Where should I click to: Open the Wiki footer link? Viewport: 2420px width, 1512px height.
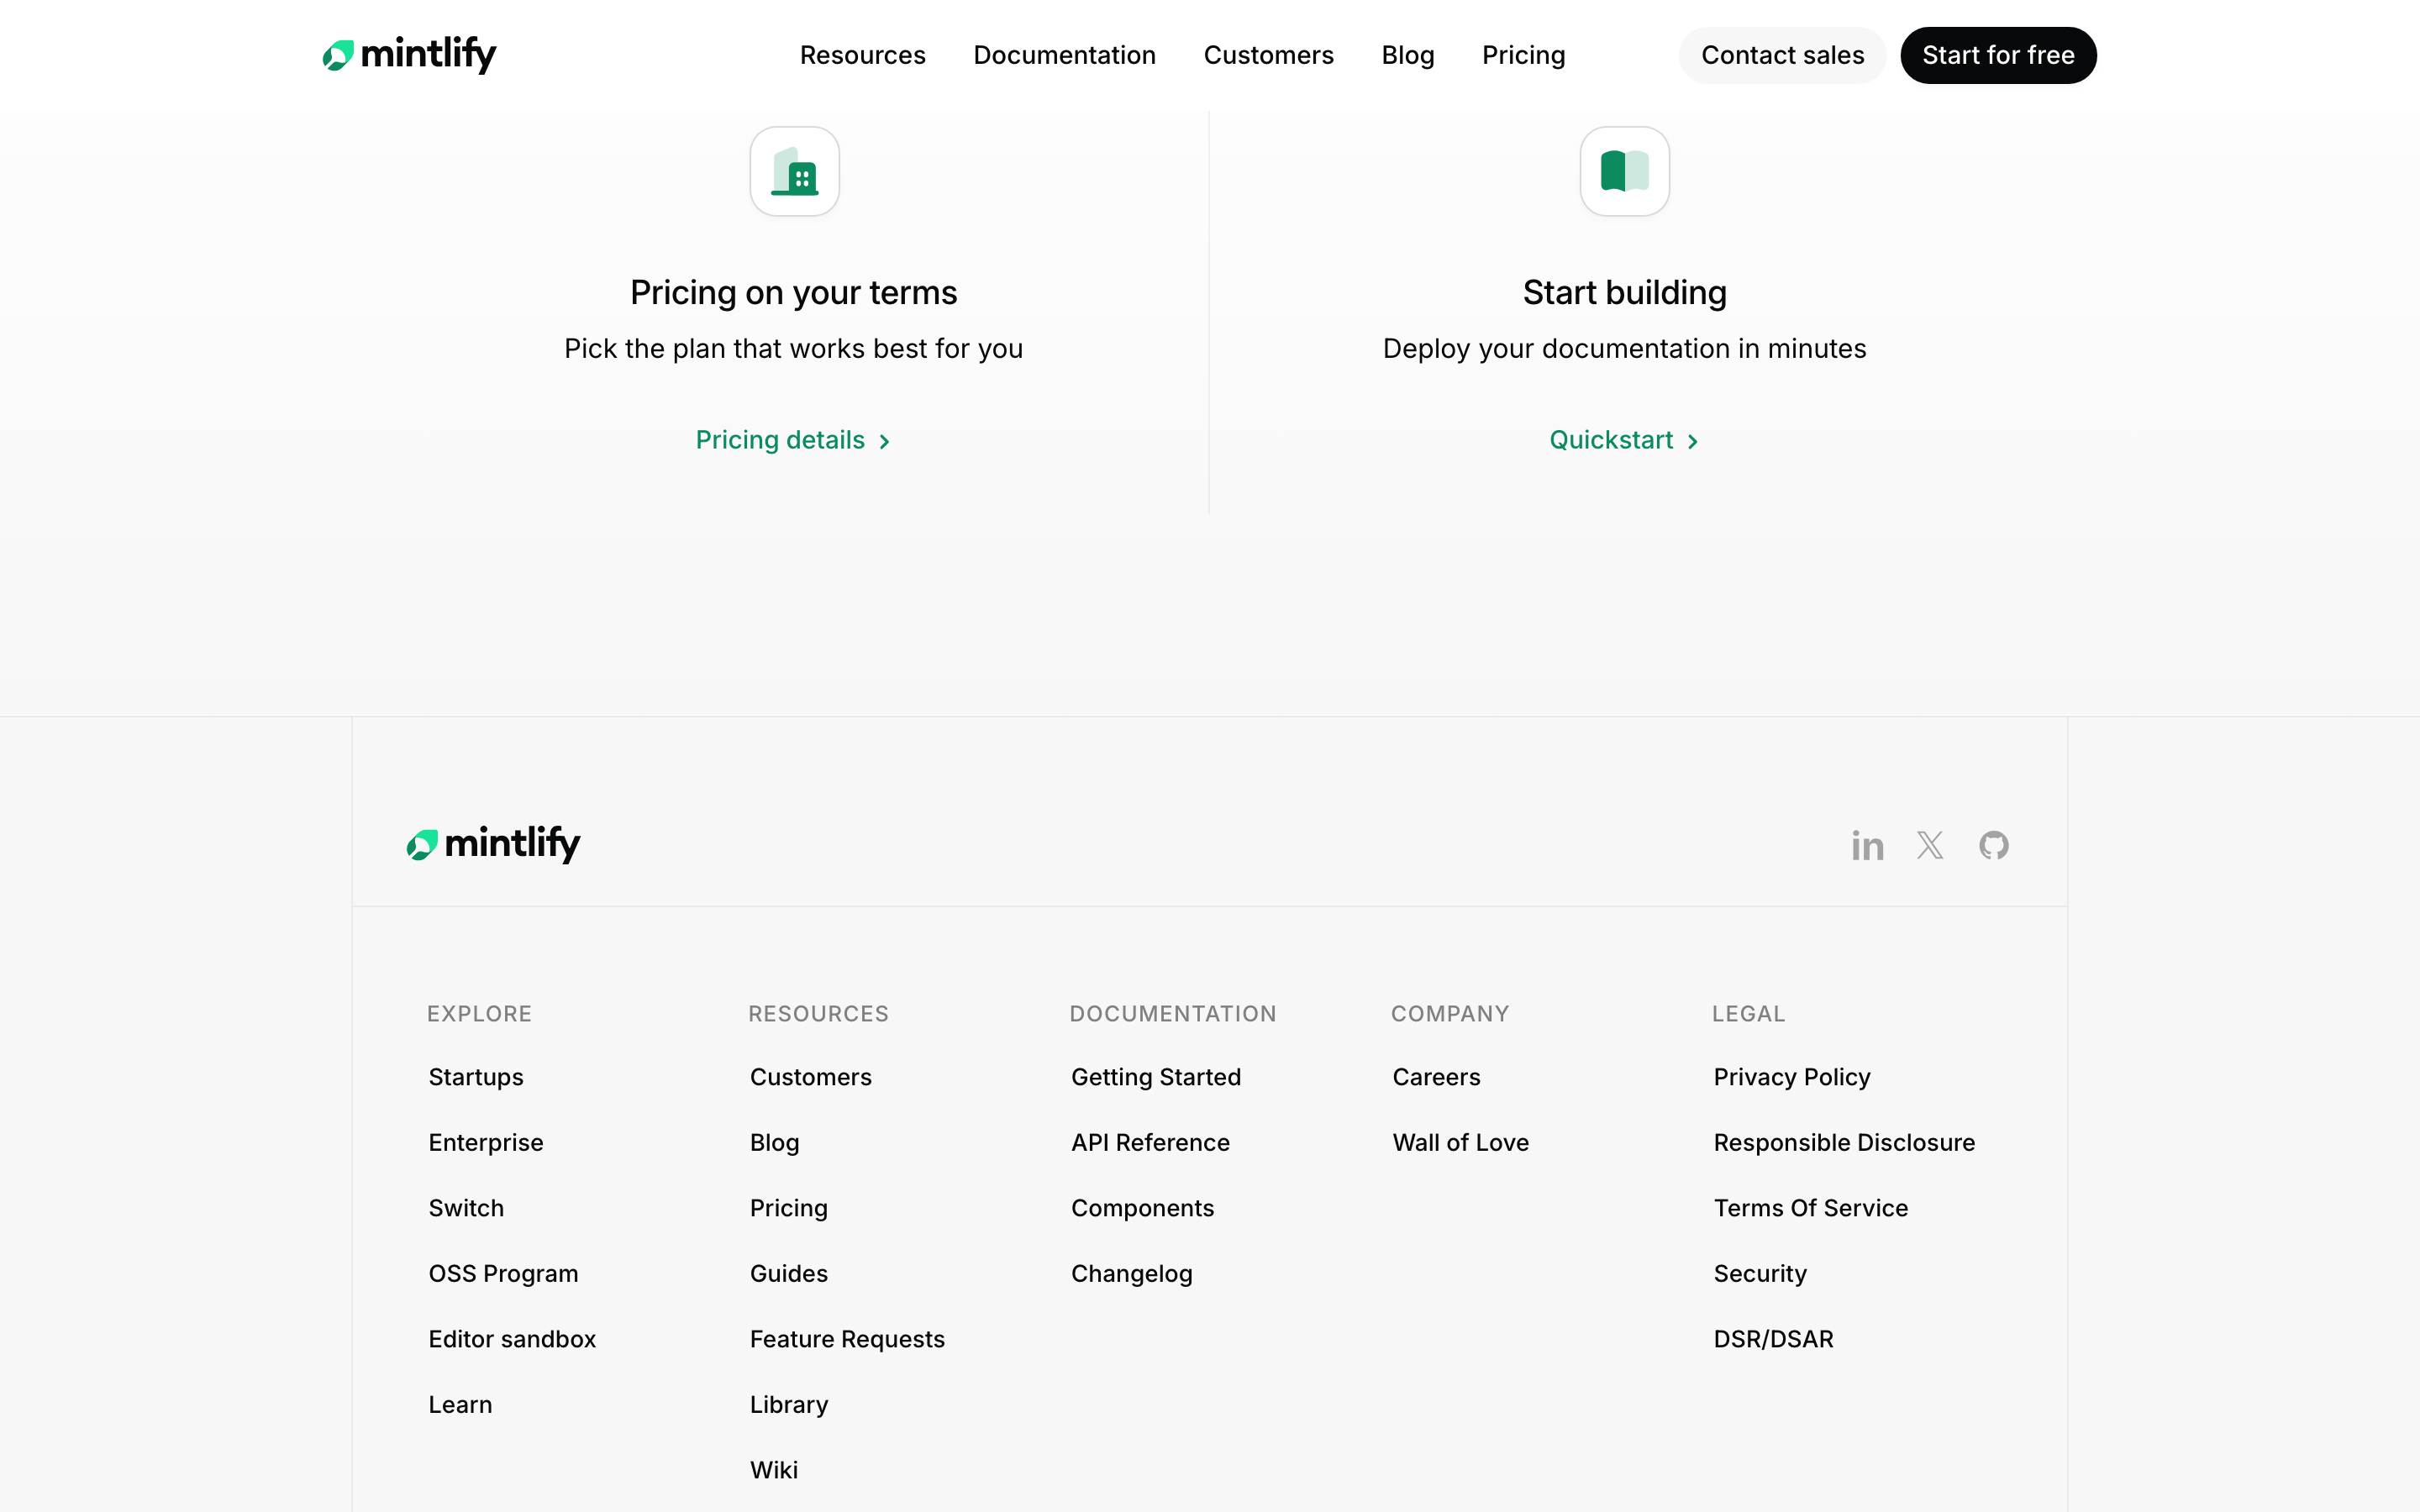[774, 1470]
